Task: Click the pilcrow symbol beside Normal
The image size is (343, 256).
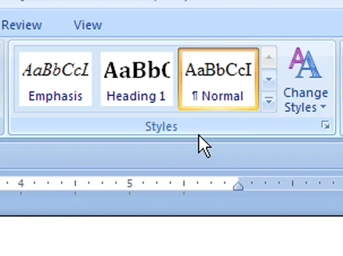Action: [x=195, y=96]
